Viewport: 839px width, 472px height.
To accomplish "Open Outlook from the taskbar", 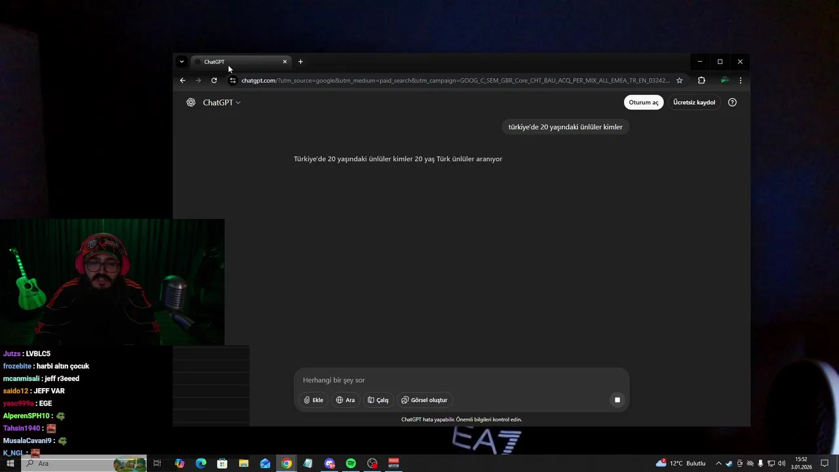I will pos(265,463).
